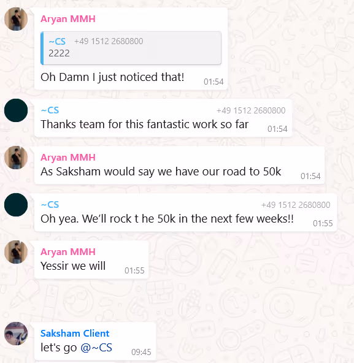Image resolution: width=354 pixels, height=363 pixels.
Task: Click the quoted '2222' reply preview
Action: [131, 48]
